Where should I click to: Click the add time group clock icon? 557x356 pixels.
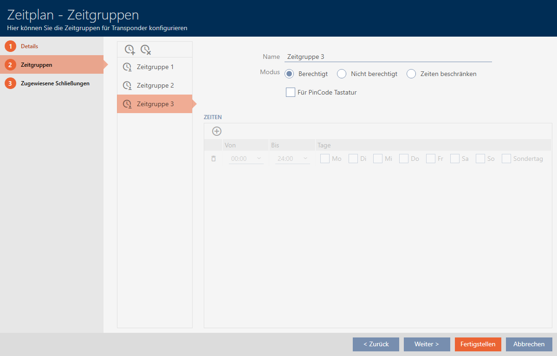130,50
